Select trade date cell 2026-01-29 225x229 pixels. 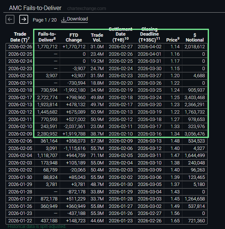coord(20,184)
